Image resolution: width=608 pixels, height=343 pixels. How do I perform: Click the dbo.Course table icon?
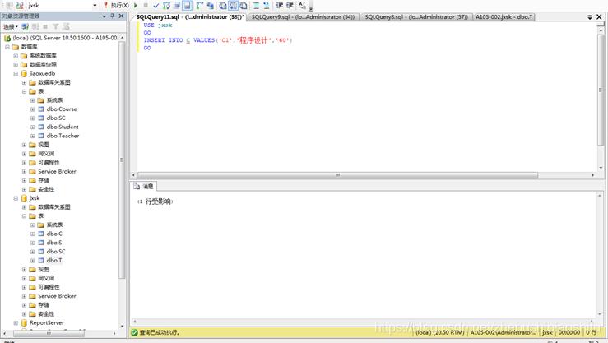coord(41,109)
